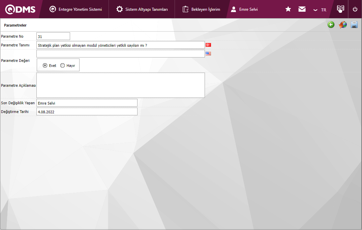Screen dimensions: 362x230
Task: Click the QDMS logo
Action: pyautogui.click(x=20, y=9)
